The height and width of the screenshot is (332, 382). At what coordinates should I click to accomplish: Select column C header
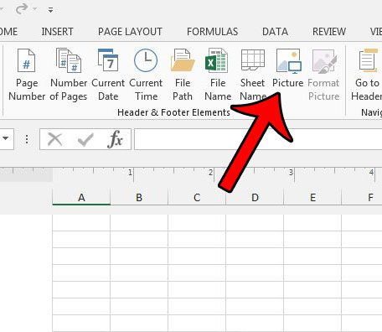(197, 197)
